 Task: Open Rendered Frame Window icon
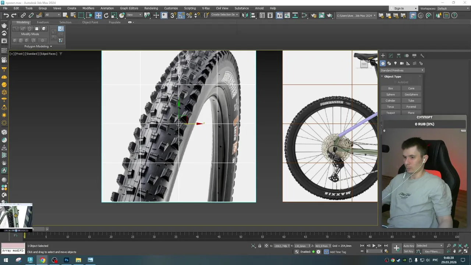tap(322, 15)
